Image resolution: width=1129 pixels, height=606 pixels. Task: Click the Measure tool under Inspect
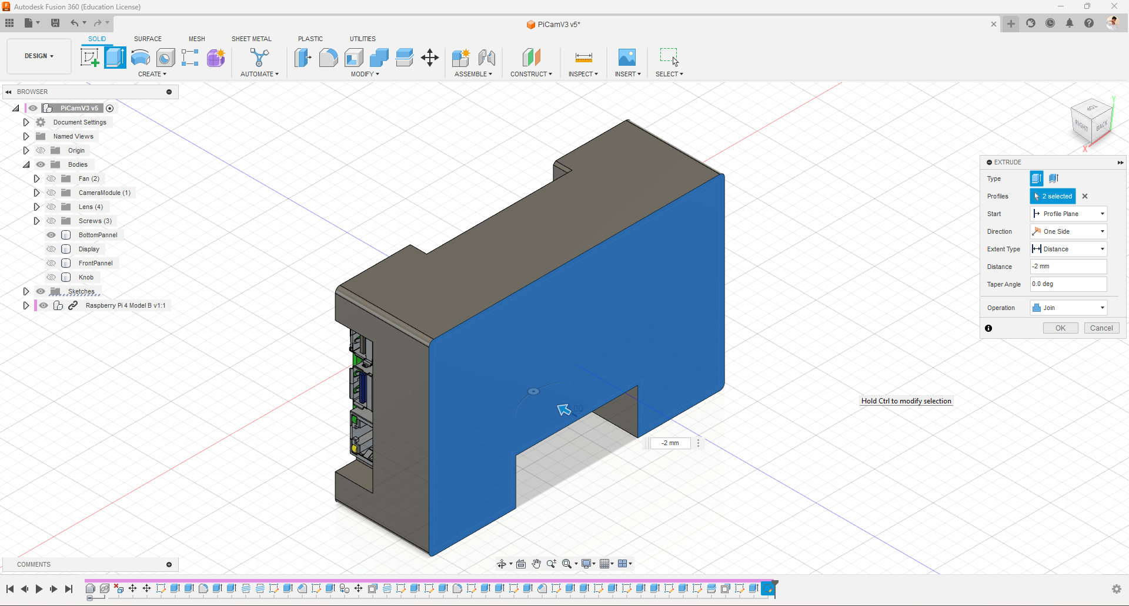(x=583, y=58)
